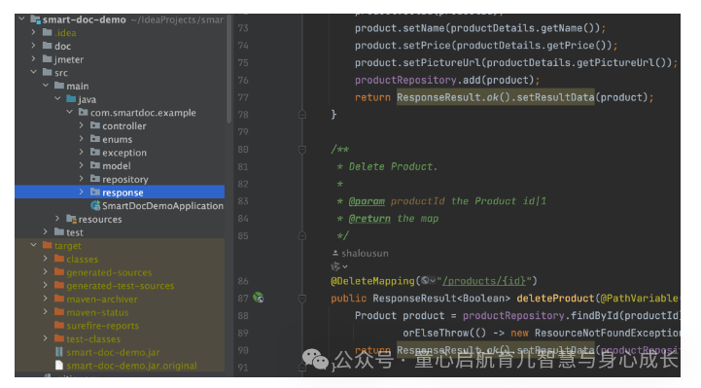Viewport: 701px width, 388px height.
Task: Expand the response package chevron
Action: tap(82, 192)
